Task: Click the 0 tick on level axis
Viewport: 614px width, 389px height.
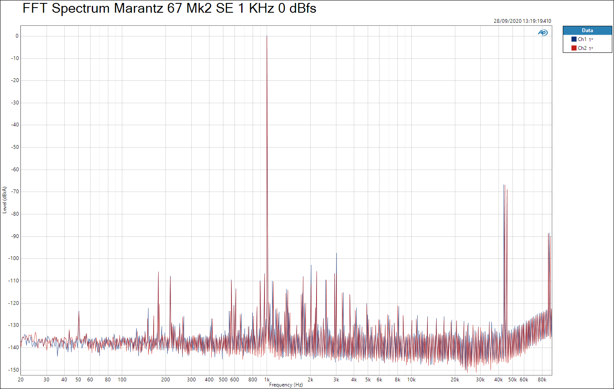Action: click(17, 36)
